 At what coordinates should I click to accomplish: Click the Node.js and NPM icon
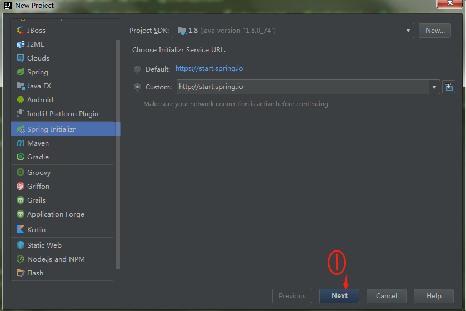pos(20,259)
